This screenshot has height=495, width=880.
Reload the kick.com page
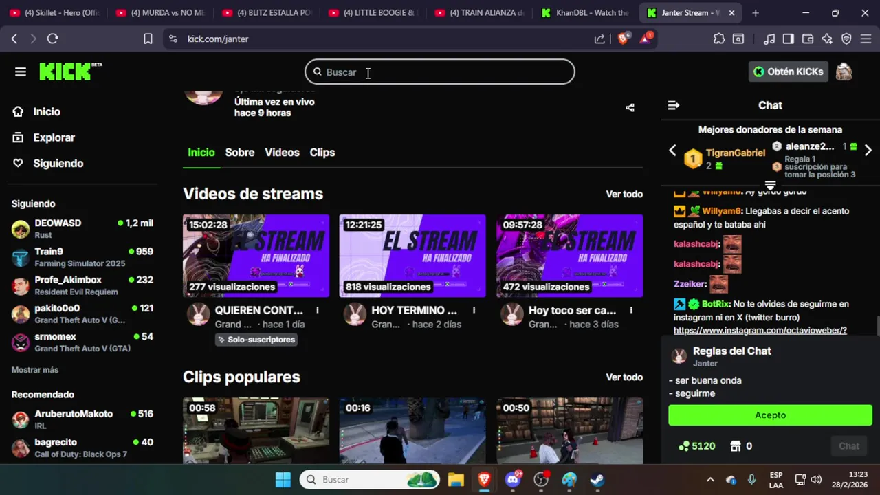coord(52,39)
